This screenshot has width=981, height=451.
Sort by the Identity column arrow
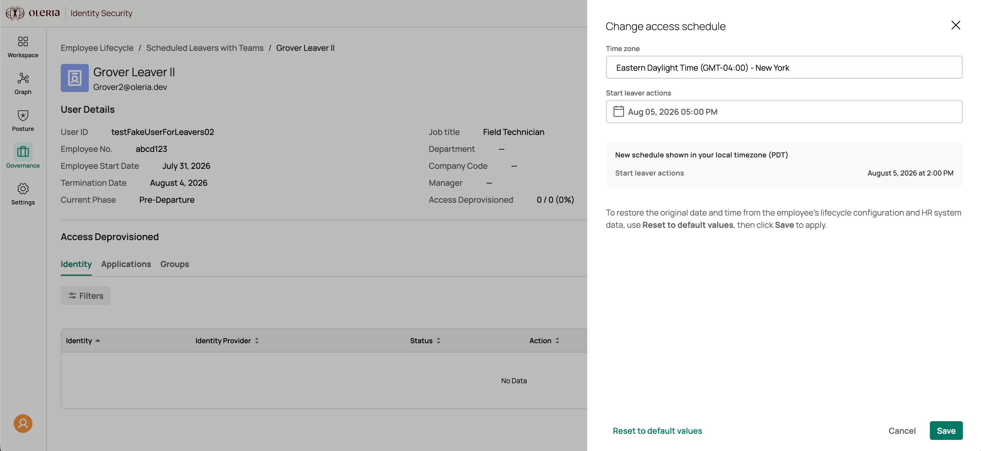[98, 341]
